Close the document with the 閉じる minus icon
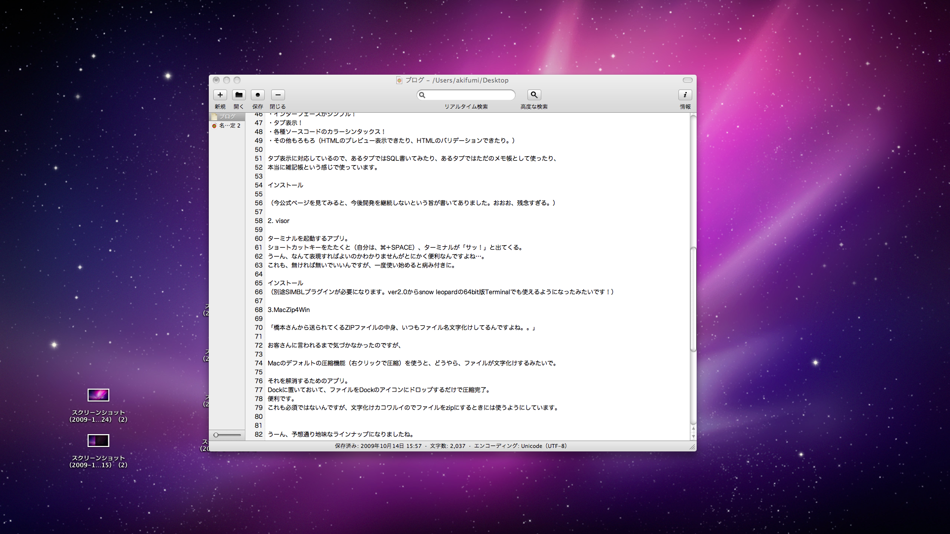 coord(278,95)
